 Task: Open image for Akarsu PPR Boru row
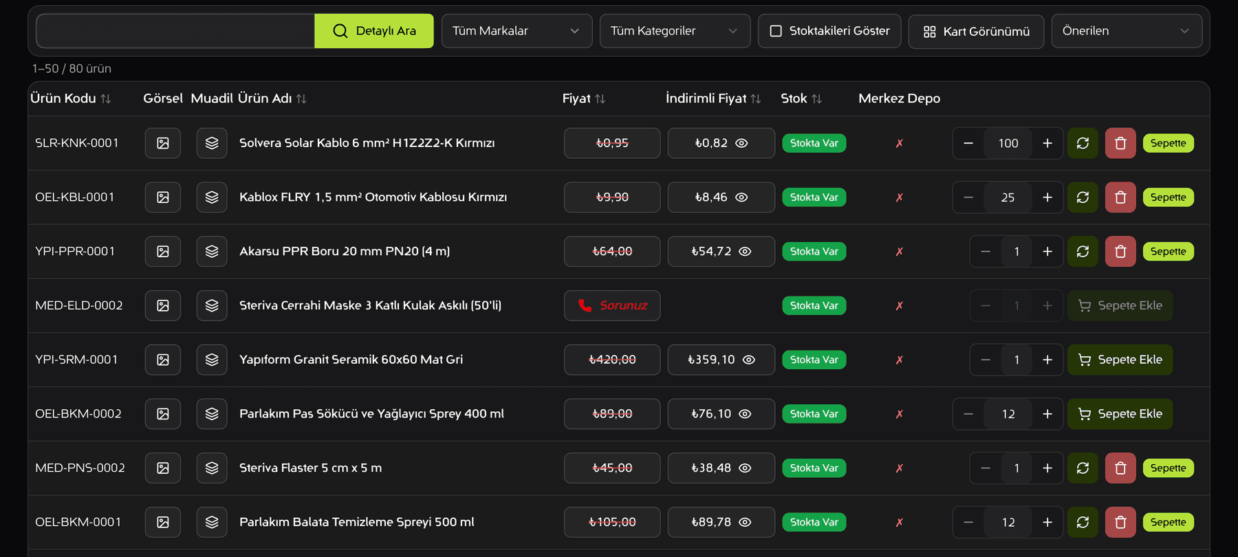(x=163, y=252)
